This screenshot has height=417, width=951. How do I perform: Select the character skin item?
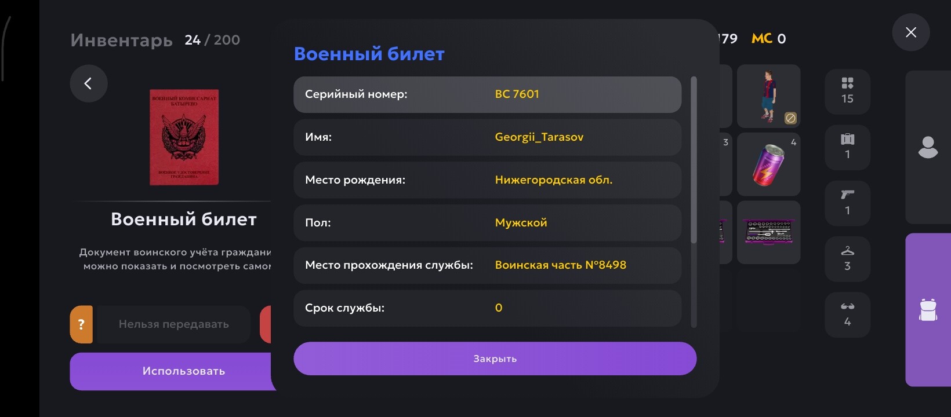tap(768, 96)
